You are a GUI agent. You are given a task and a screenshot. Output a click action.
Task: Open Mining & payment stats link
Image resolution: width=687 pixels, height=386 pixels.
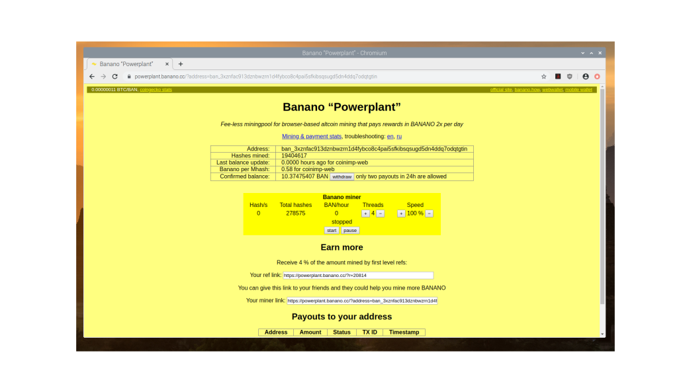point(312,137)
